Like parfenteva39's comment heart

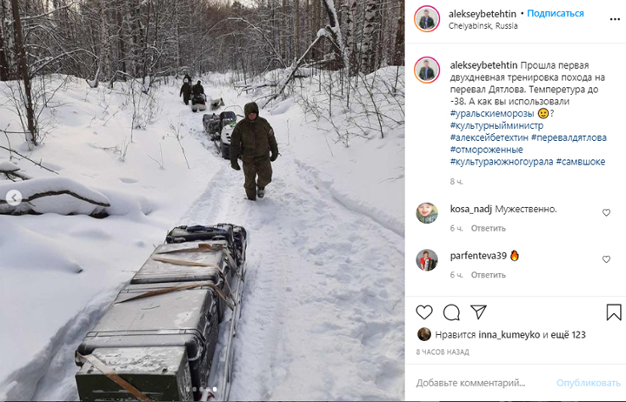[x=606, y=259]
